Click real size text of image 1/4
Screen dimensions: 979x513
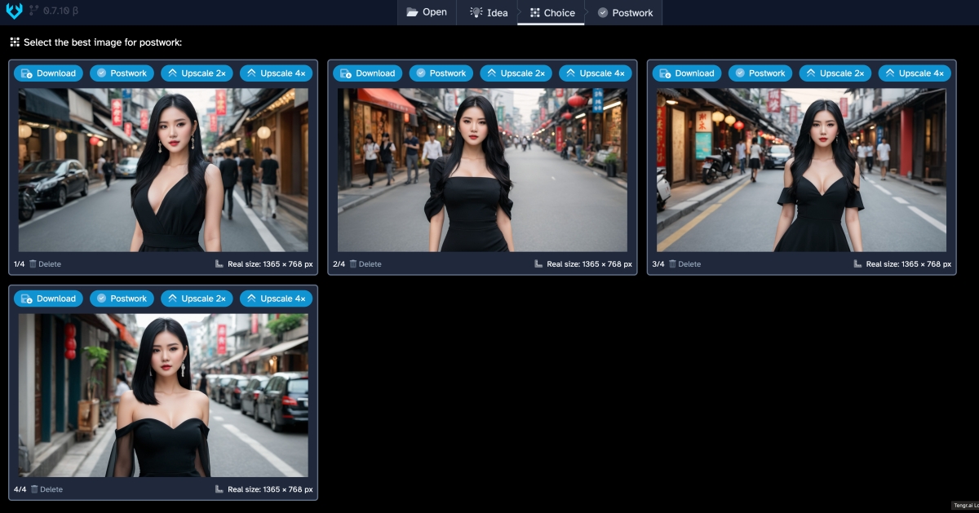click(270, 264)
